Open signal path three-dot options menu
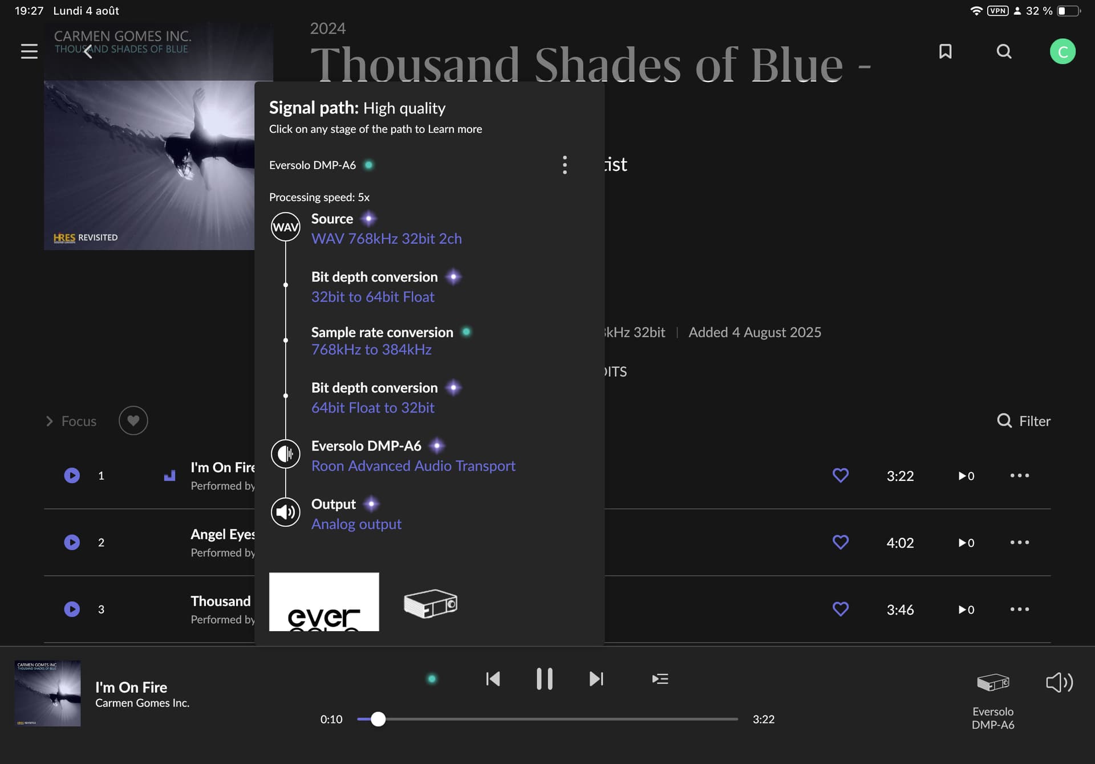The image size is (1095, 764). [565, 165]
